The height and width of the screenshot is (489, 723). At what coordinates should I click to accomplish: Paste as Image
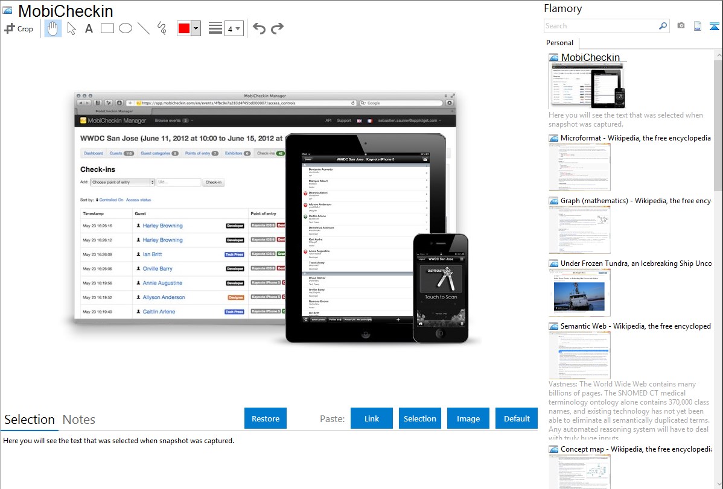[468, 418]
